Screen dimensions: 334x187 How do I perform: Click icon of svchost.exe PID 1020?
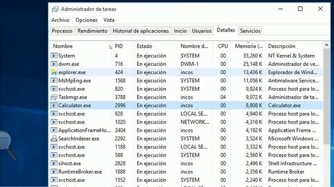point(54,122)
